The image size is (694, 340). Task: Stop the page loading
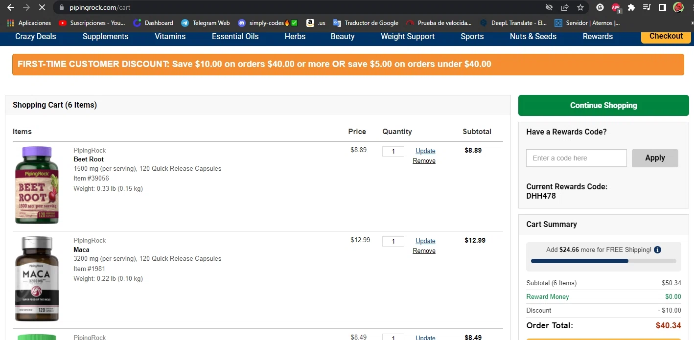click(x=42, y=7)
